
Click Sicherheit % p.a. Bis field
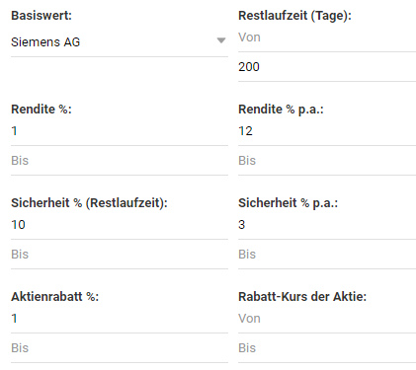[x=327, y=255]
